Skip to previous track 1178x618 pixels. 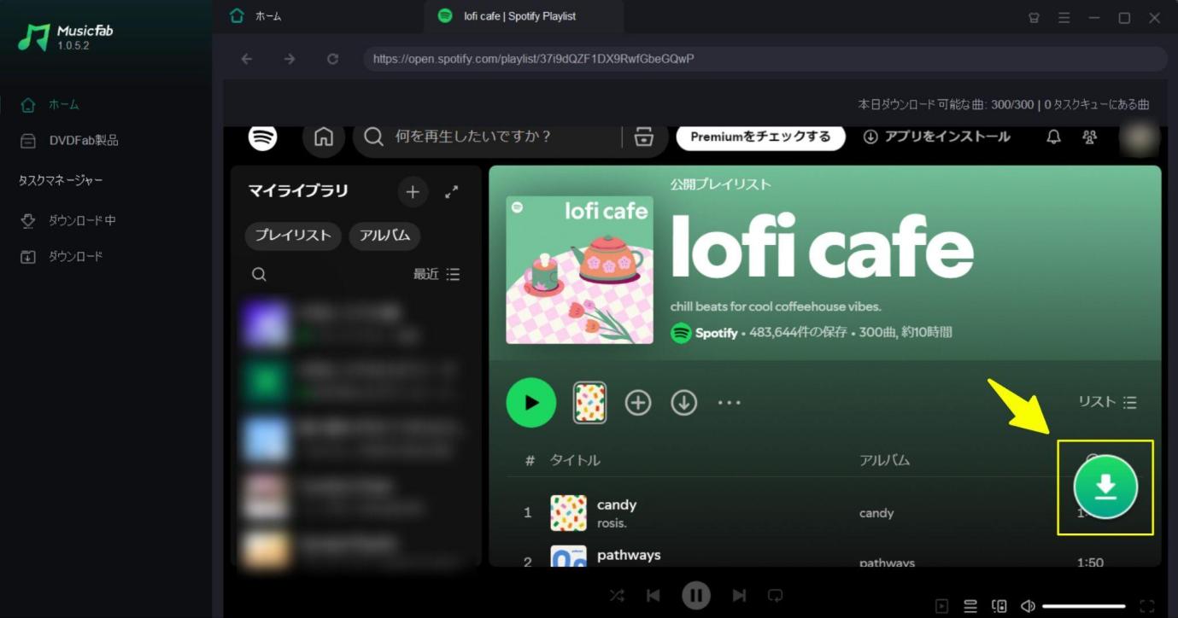653,596
